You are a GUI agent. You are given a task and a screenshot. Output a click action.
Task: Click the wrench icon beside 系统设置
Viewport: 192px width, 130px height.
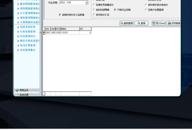pyautogui.click(x=17, y=95)
